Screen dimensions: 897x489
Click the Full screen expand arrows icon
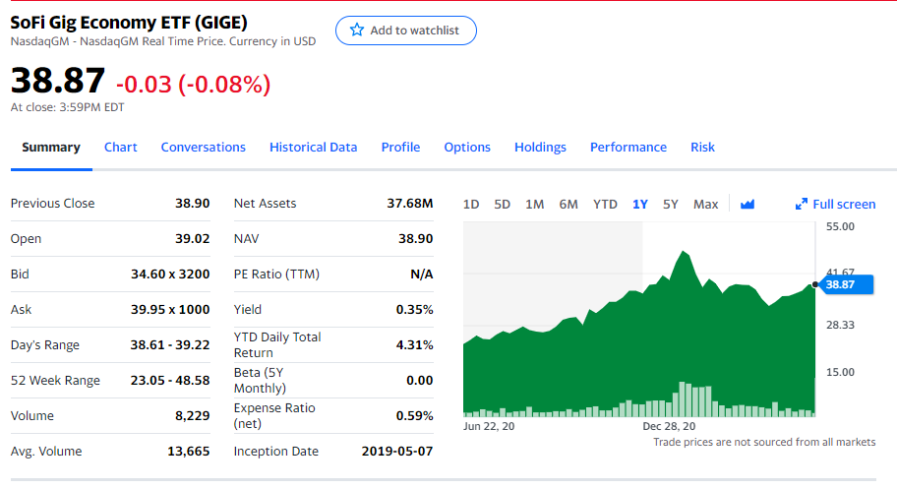coord(802,204)
